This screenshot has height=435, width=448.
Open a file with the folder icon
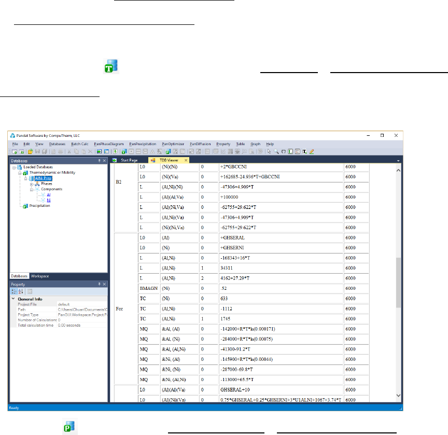[x=30, y=152]
